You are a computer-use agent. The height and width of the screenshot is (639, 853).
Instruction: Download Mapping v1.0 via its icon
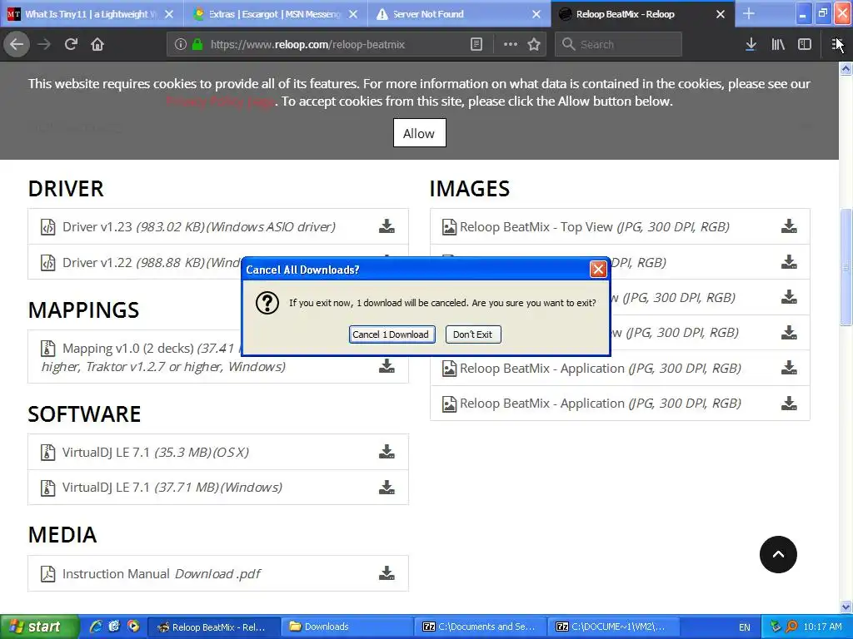coord(387,366)
